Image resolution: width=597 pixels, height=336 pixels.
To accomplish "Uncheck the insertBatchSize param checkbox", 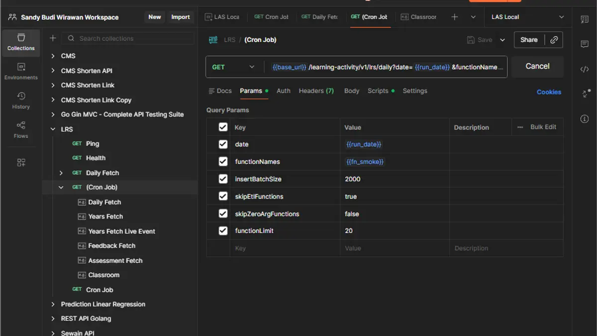I will click(223, 179).
